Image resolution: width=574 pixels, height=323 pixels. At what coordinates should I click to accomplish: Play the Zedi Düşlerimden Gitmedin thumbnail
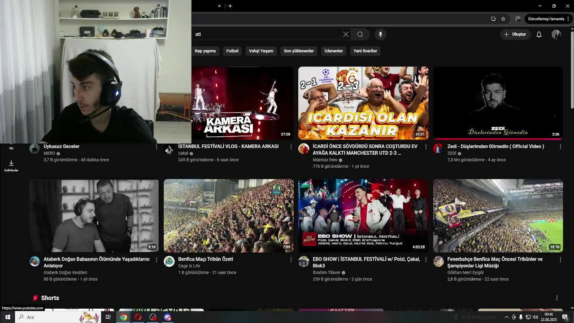click(498, 103)
